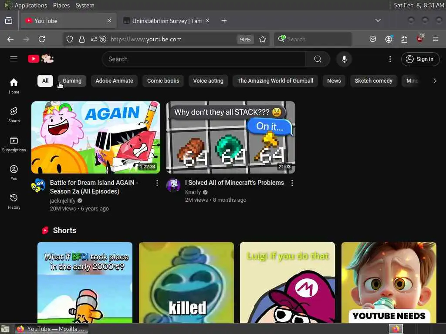Click the Firefox search bar
Viewport: 446px width, 334px height.
click(313, 39)
